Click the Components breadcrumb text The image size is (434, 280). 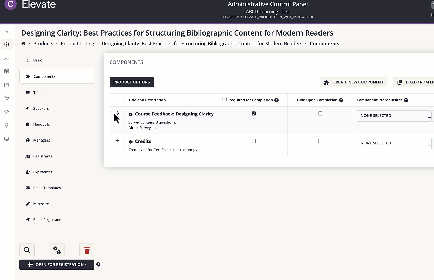click(324, 44)
